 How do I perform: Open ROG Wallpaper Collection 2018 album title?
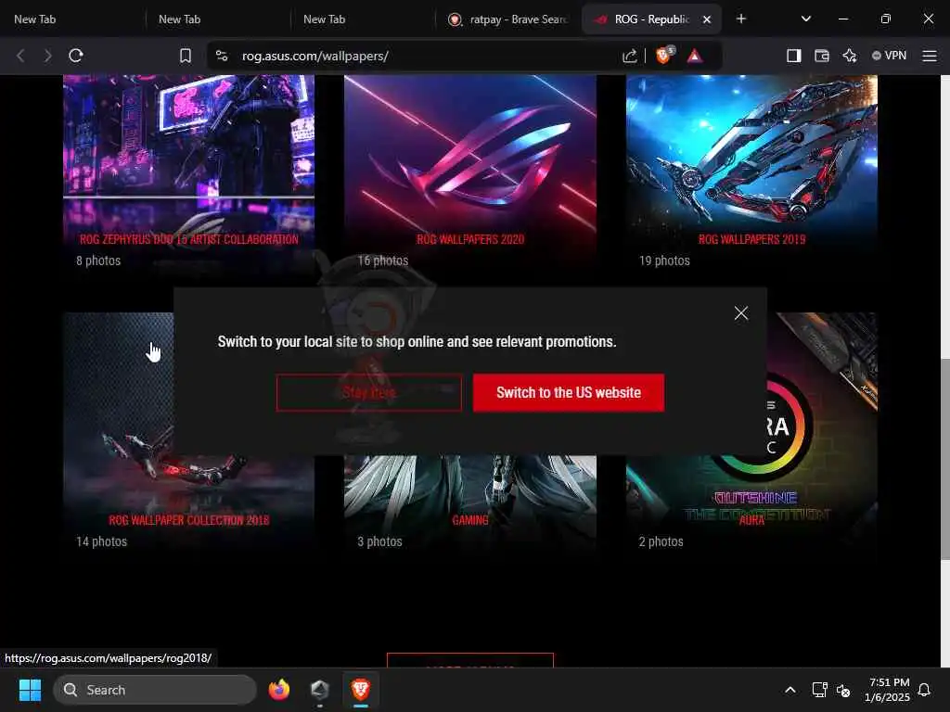pos(189,520)
